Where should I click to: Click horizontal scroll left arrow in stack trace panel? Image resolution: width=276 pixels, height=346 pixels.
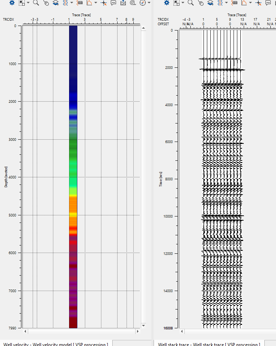point(182,331)
